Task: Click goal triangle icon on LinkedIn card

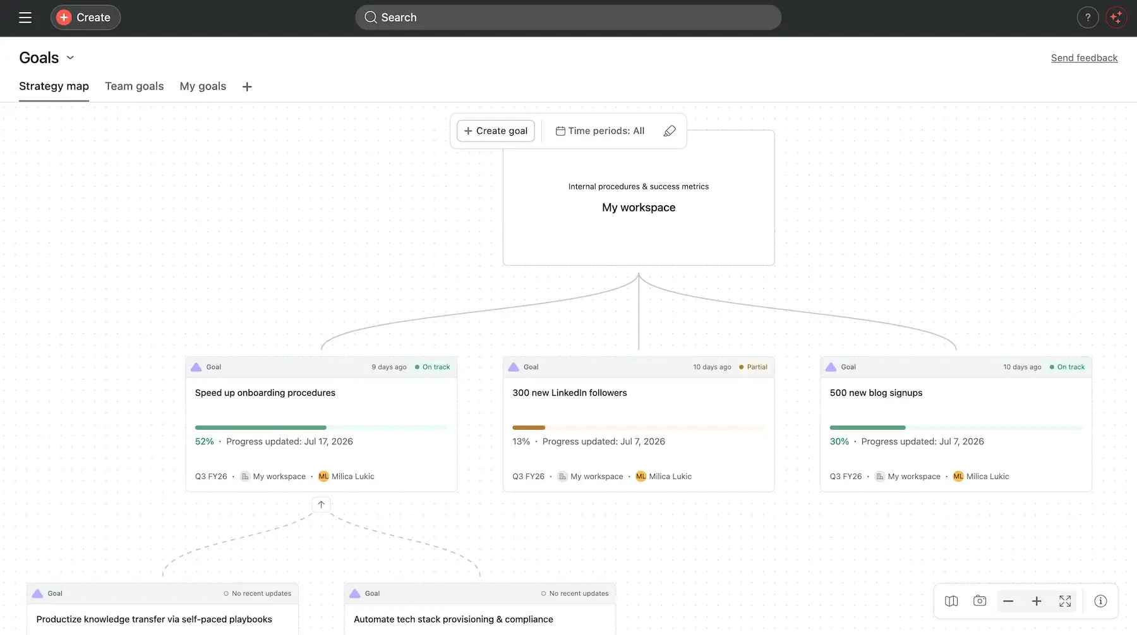Action: (x=514, y=367)
